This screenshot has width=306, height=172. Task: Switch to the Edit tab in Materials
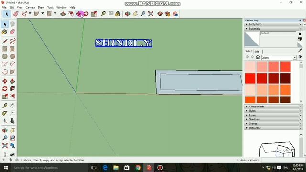[257, 52]
